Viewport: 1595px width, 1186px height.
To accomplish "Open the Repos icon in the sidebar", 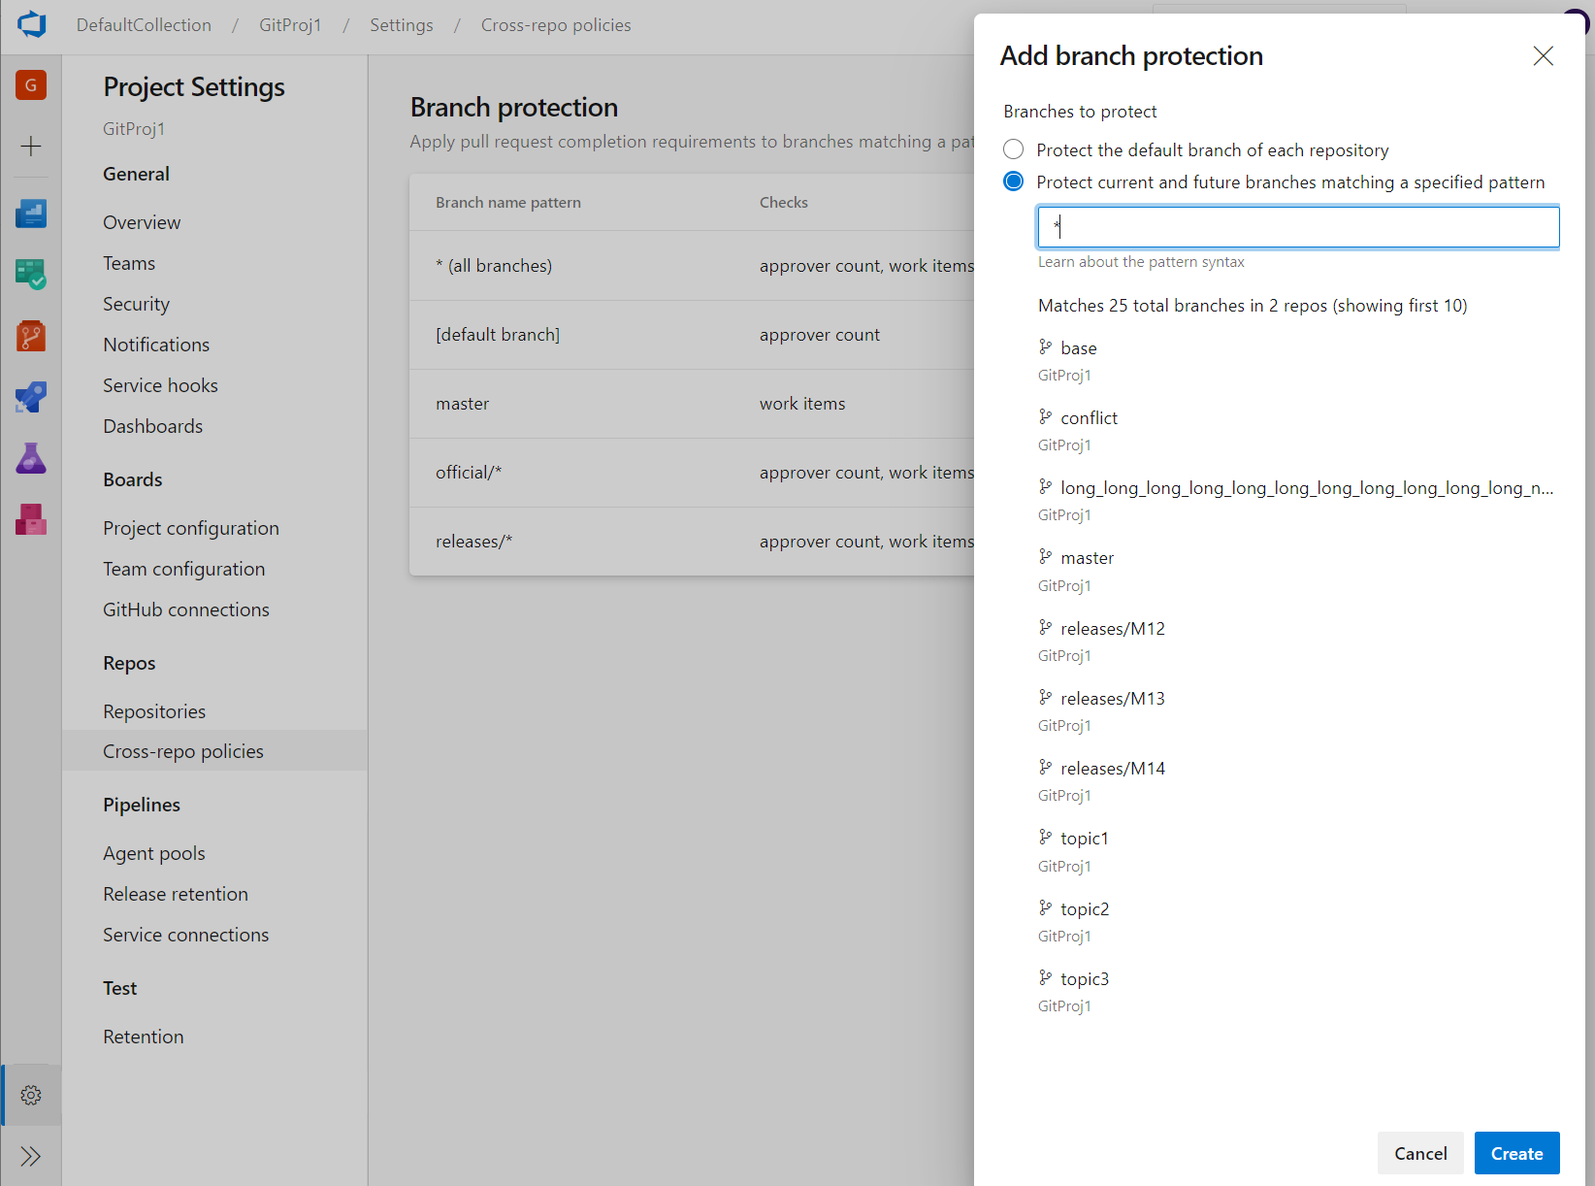I will point(31,337).
